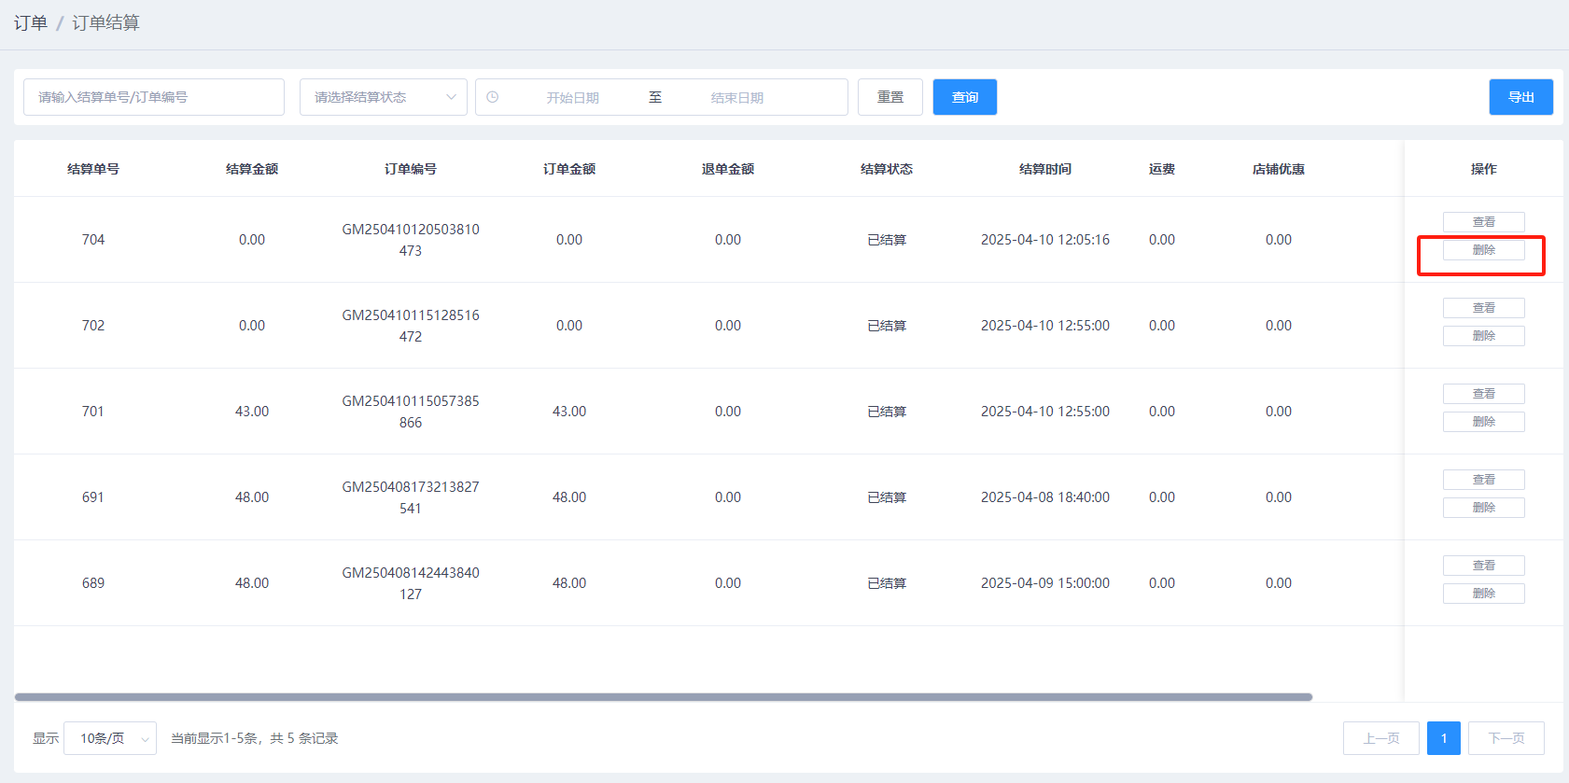This screenshot has width=1569, height=783.
Task: Delete settlement record 689
Action: (x=1483, y=594)
